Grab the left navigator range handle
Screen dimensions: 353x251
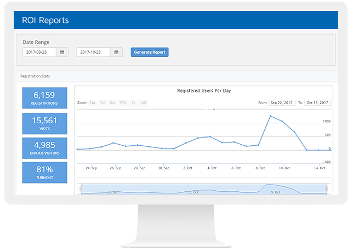[x=81, y=189]
